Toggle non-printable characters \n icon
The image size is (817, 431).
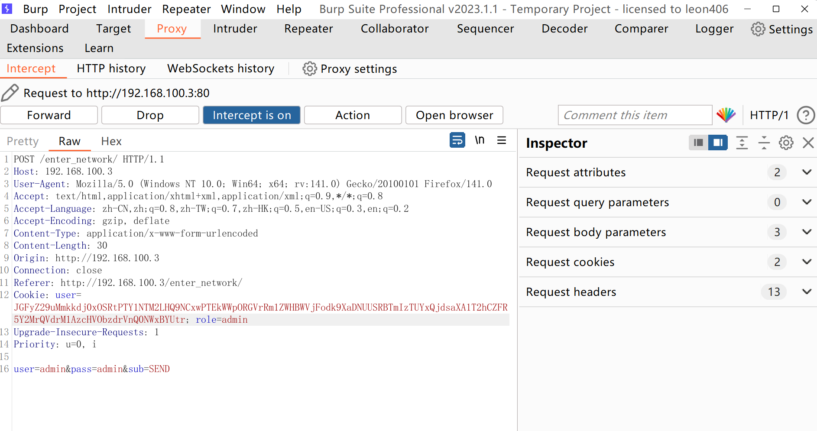pyautogui.click(x=480, y=140)
